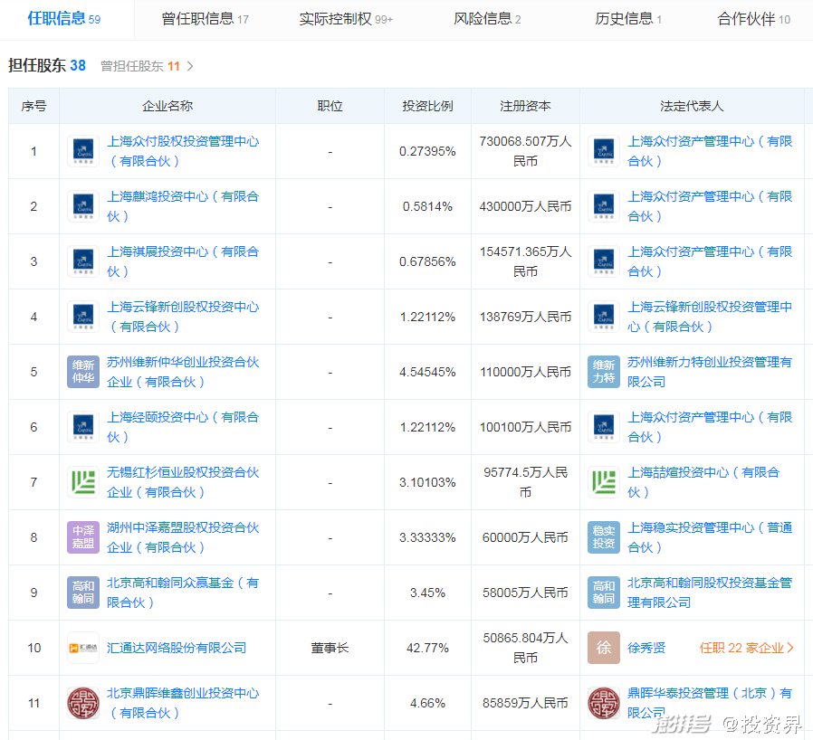Click 上海麒鸿投资中心 company logo icon
Screen dimensions: 813x740
pyautogui.click(x=83, y=206)
